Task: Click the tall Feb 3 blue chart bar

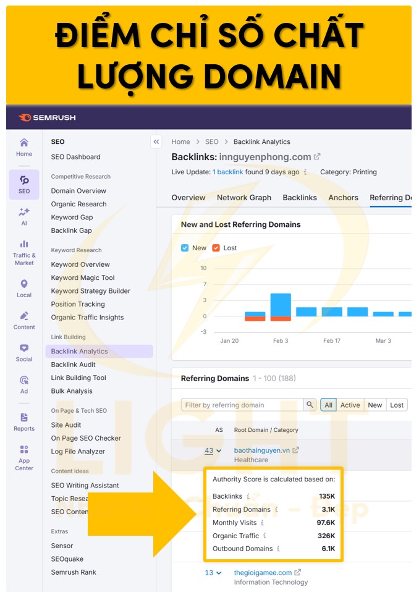Action: tap(281, 305)
